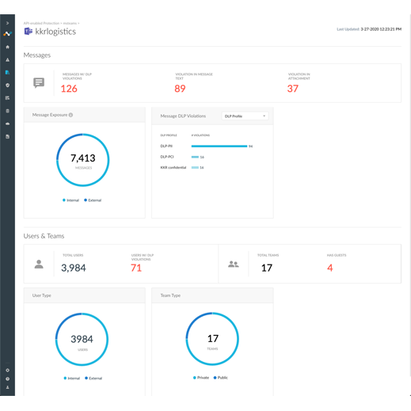This screenshot has height=411, width=411.
Task: Click the 3984 users donut chart
Action: tap(82, 339)
